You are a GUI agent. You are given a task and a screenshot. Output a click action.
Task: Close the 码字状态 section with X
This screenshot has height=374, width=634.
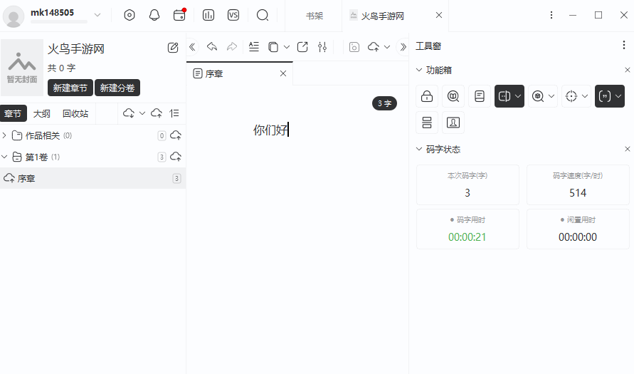point(627,149)
